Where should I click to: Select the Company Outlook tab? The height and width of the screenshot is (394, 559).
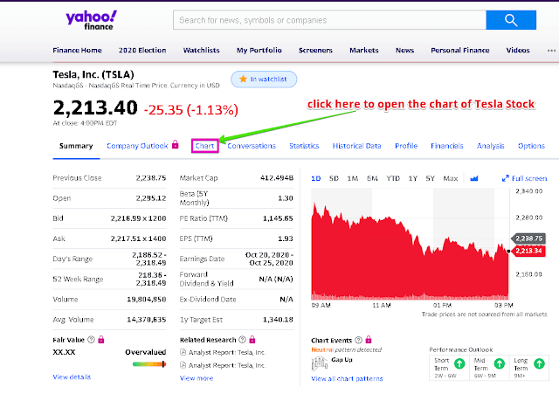pyautogui.click(x=137, y=146)
